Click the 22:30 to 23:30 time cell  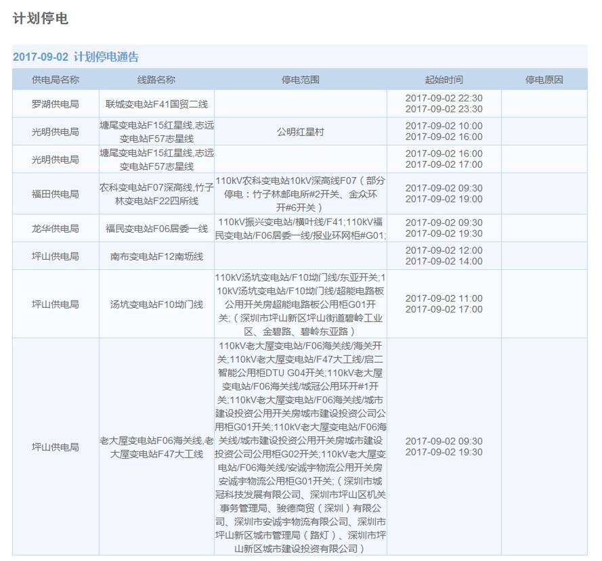[x=444, y=104]
